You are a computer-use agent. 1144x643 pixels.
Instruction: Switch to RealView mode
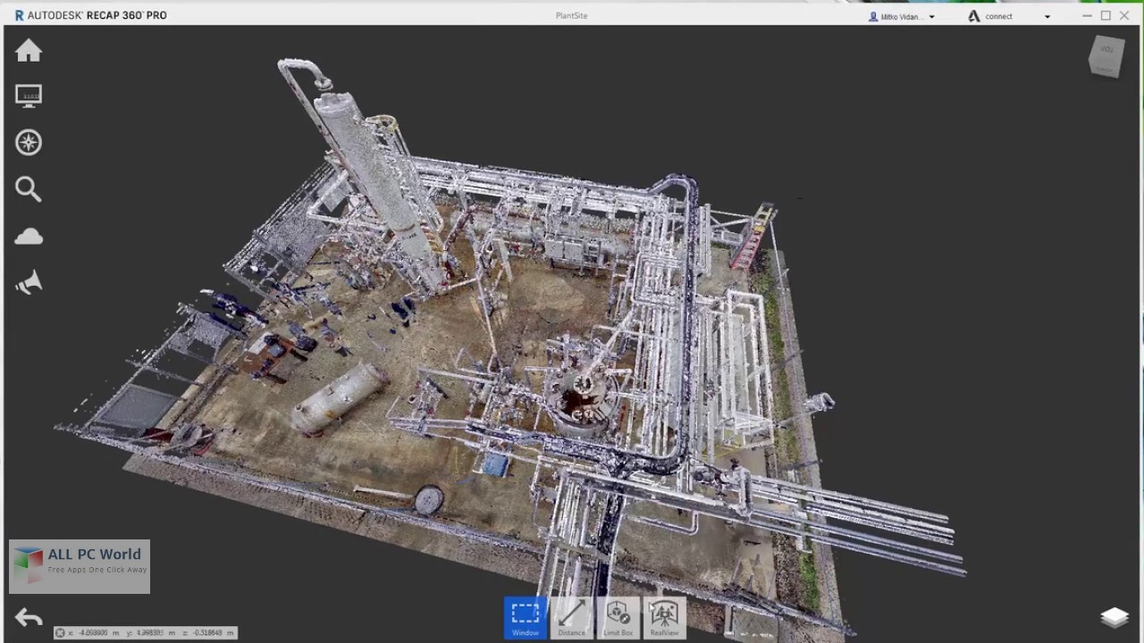pyautogui.click(x=664, y=618)
